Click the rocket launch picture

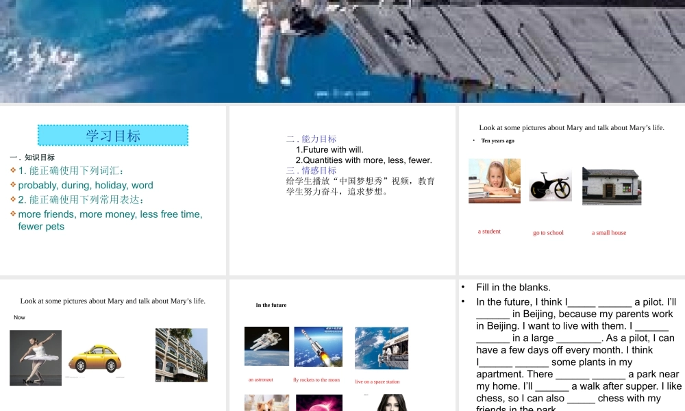pyautogui.click(x=318, y=347)
